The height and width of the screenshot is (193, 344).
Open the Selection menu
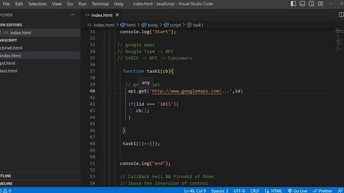point(37,4)
